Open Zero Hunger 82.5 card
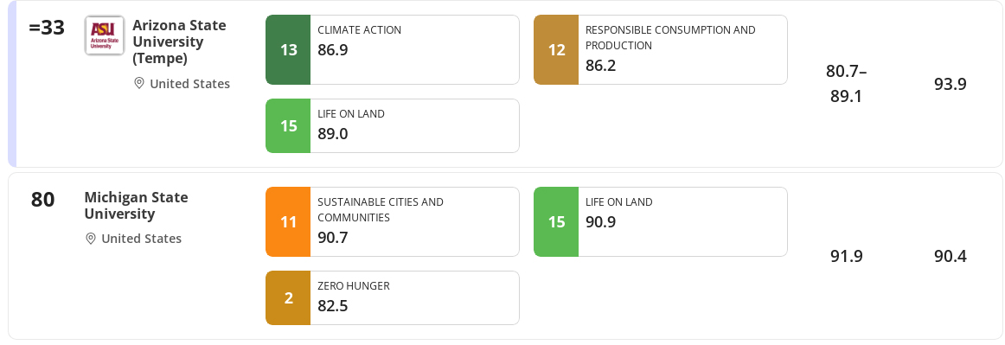The image size is (1005, 345). [393, 298]
